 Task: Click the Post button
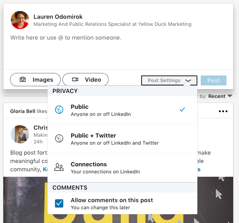tap(214, 80)
